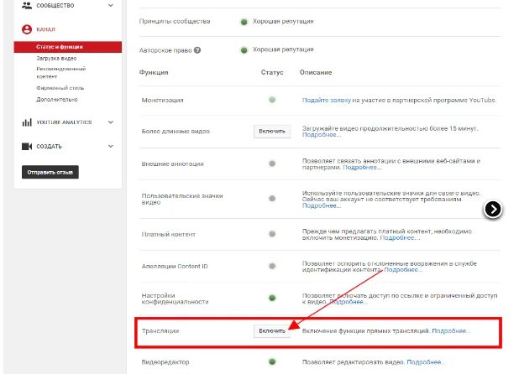Click the Подайте заявку link
The width and height of the screenshot is (519, 374).
[327, 100]
